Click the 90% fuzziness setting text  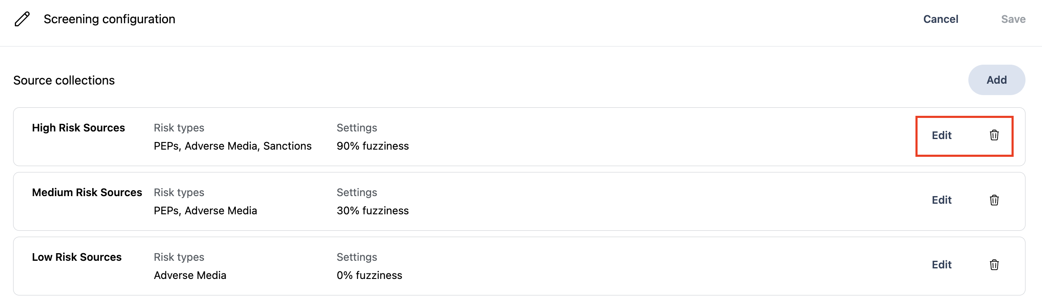point(372,146)
